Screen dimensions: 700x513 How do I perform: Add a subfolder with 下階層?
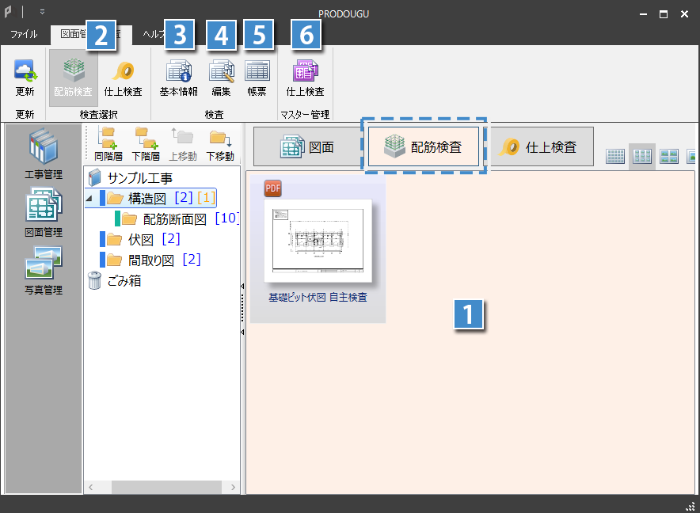tap(145, 144)
